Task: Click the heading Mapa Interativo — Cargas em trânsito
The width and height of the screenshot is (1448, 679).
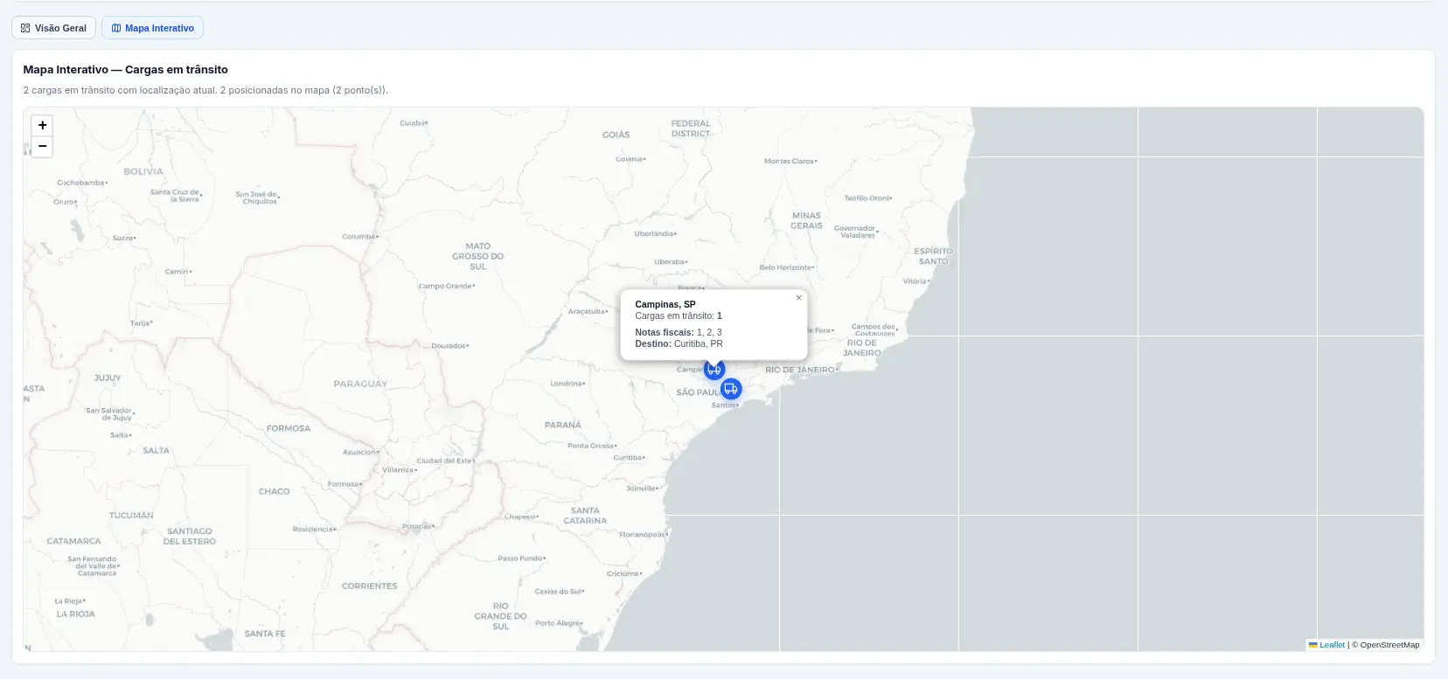Action: tap(125, 69)
